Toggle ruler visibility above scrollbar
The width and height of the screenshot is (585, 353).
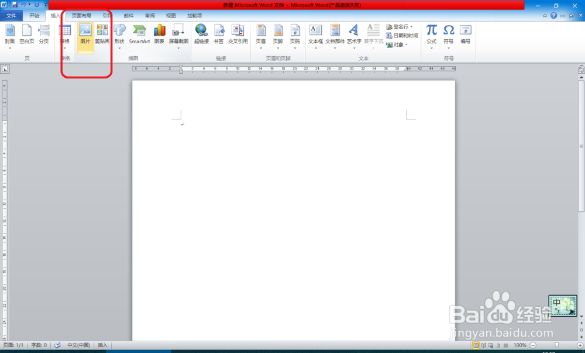pyautogui.click(x=581, y=70)
